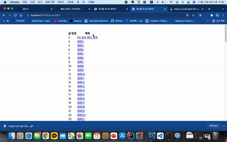
Task: Open Photos app from the Dock
Action: [80, 136]
